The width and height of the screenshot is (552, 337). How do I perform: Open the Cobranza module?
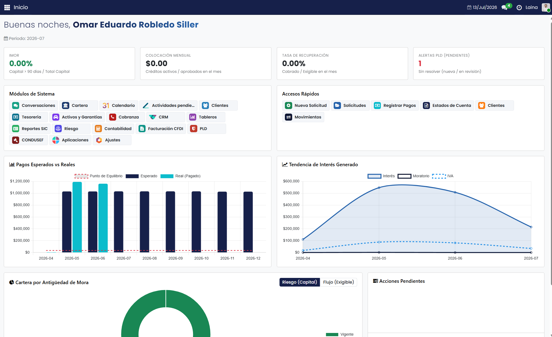(x=125, y=117)
